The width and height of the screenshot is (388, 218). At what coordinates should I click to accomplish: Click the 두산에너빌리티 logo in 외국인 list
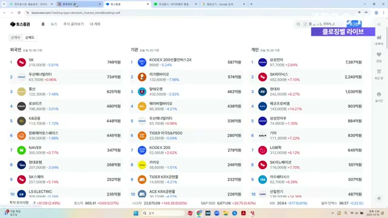[x=22, y=77]
